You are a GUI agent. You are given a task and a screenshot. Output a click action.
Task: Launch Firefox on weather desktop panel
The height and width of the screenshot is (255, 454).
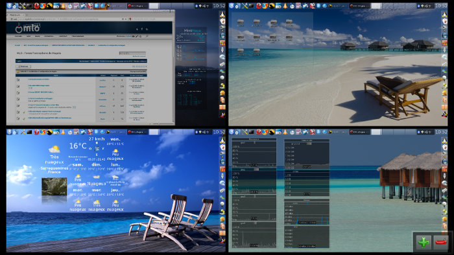click(x=43, y=132)
